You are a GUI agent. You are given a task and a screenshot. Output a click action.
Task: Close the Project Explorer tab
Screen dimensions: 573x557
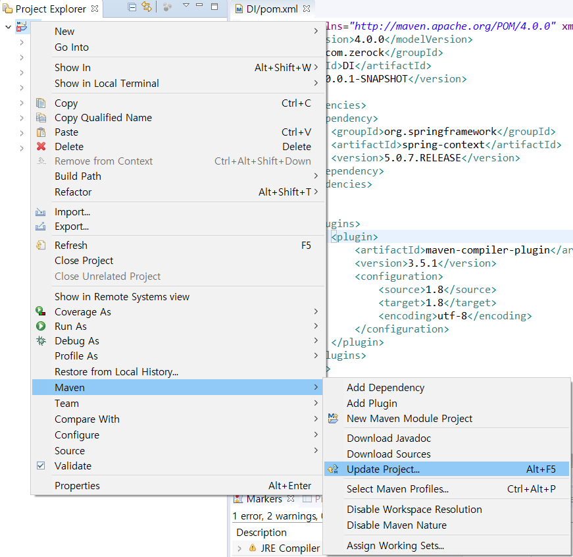(x=95, y=9)
